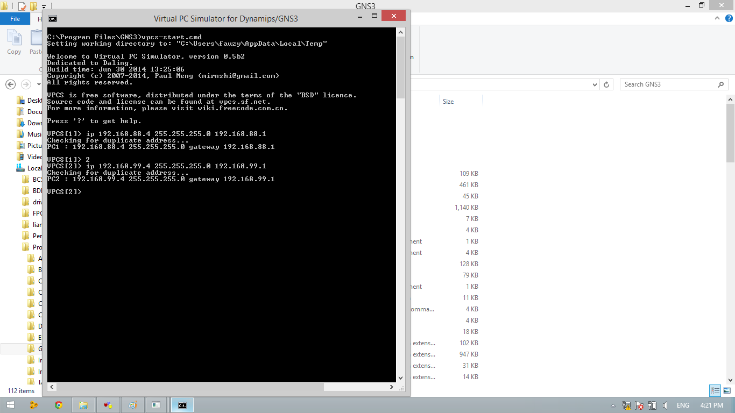Open Paint from the taskbar
735x413 pixels.
(x=132, y=404)
